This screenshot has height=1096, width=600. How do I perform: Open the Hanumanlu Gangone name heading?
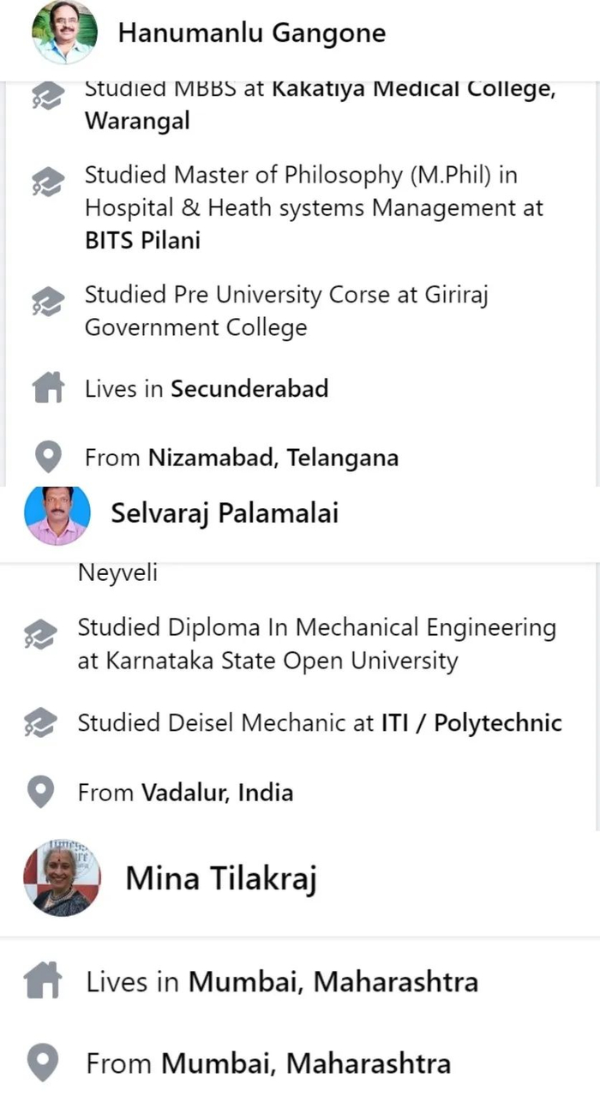(x=251, y=33)
